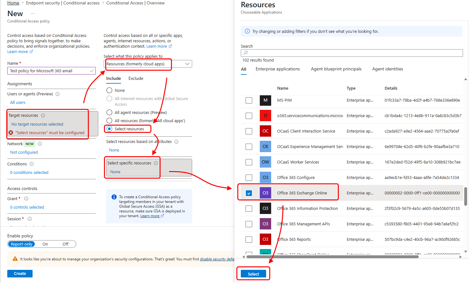The height and width of the screenshot is (285, 469).
Task: Click info icon next to Grant
Action: tap(26, 199)
